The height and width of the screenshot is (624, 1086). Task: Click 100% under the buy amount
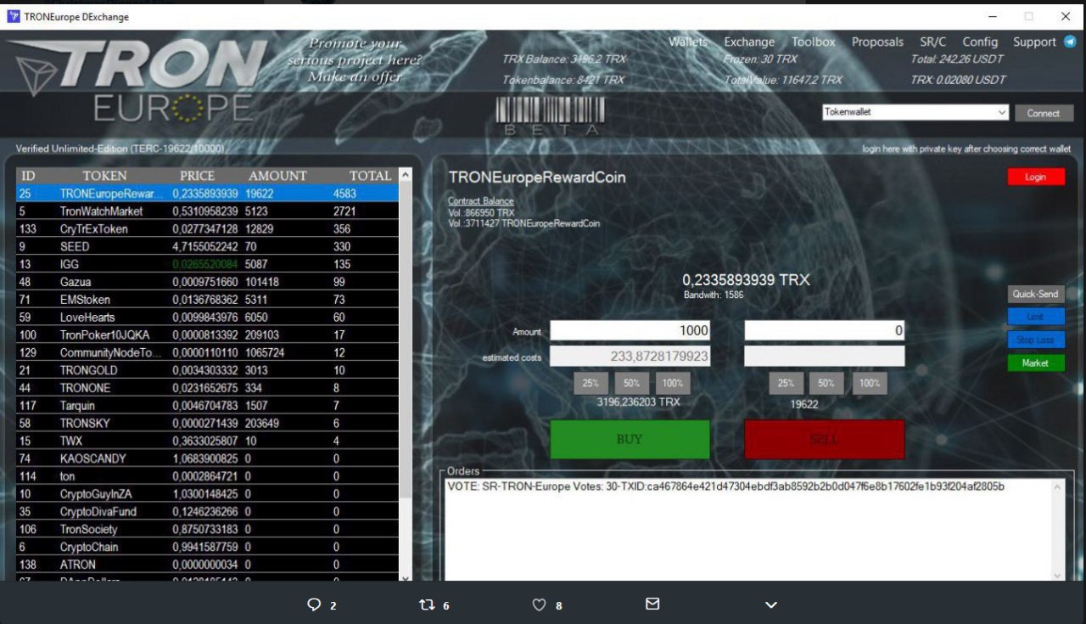pyautogui.click(x=673, y=383)
